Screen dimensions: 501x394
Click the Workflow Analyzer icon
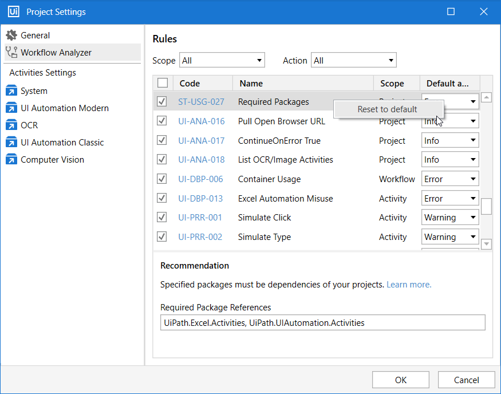[x=11, y=53]
